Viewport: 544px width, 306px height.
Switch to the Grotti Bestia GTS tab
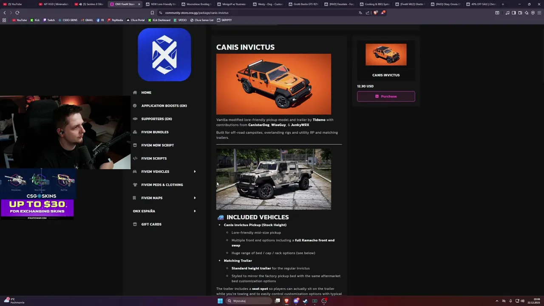click(x=303, y=4)
